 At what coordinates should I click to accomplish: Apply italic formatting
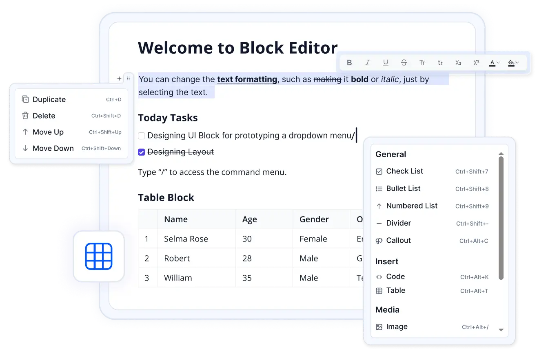[x=367, y=62]
